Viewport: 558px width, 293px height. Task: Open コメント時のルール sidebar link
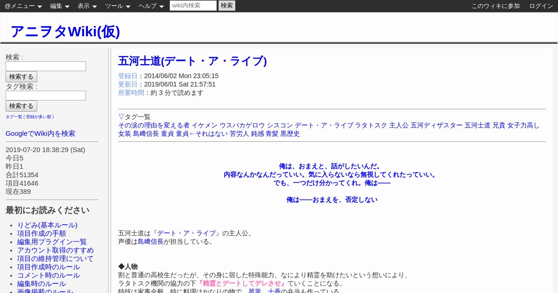pos(48,275)
